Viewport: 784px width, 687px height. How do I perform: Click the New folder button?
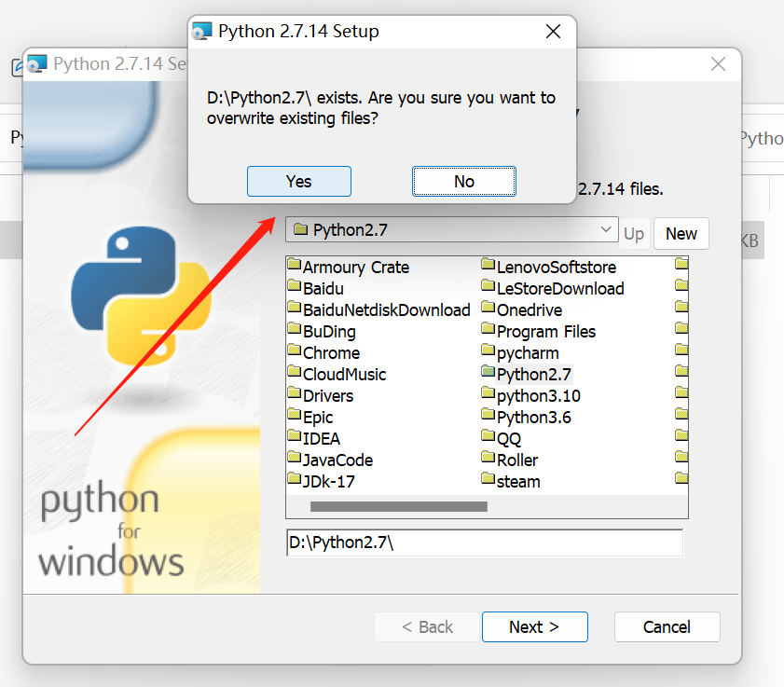pyautogui.click(x=681, y=233)
